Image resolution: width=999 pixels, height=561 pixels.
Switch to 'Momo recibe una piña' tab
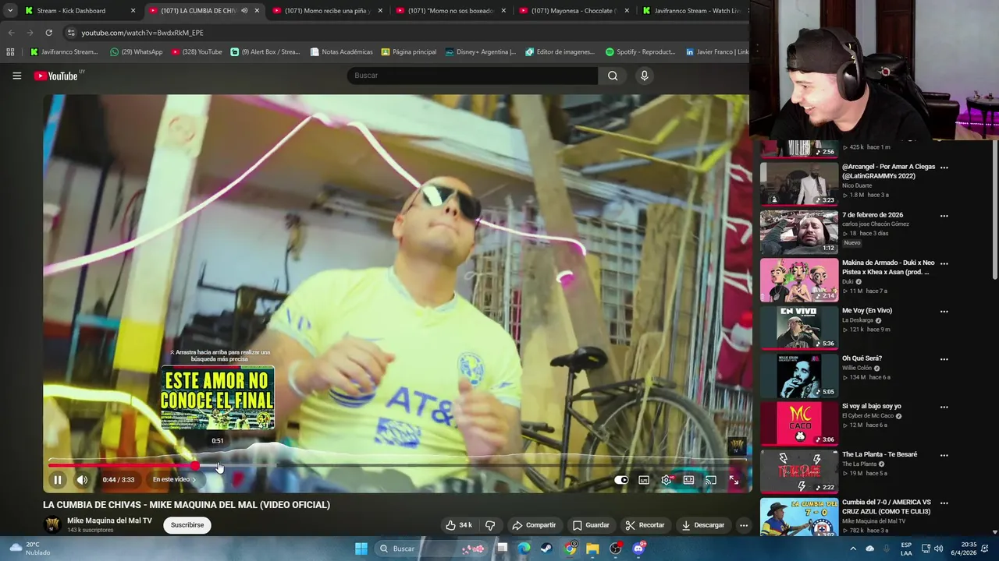pos(327,11)
